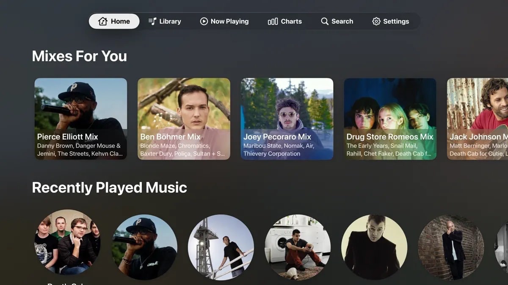Select recently played man on cream background
Image resolution: width=508 pixels, height=285 pixels.
click(374, 247)
